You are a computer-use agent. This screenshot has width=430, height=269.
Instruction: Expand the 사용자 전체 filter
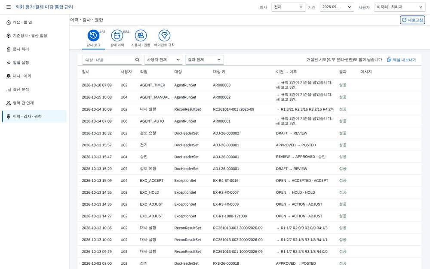(x=163, y=59)
